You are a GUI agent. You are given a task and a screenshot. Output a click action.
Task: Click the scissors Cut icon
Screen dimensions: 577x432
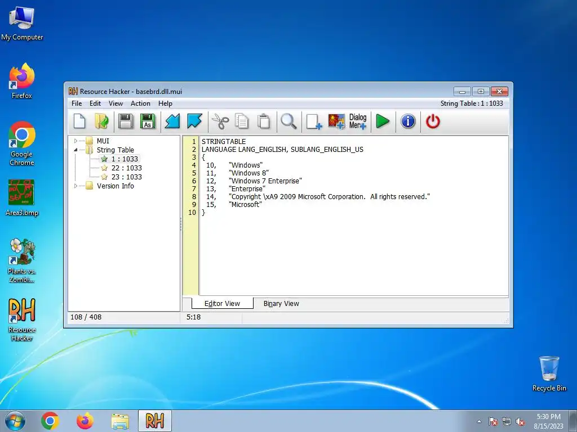pos(220,121)
